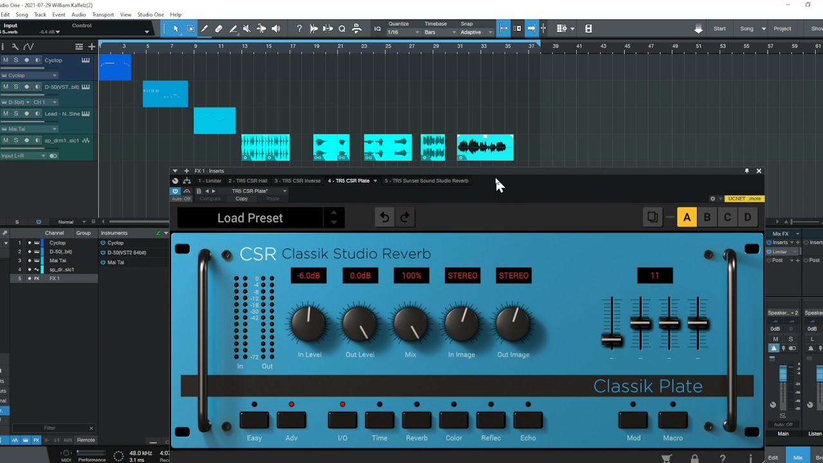Screen dimensions: 823x463
Task: Click the In Level knob
Action: (309, 323)
